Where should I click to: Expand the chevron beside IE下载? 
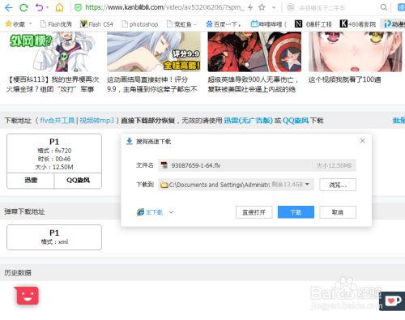tap(171, 212)
